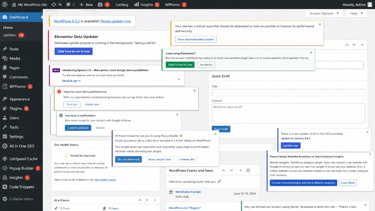The height and width of the screenshot is (211, 375).
Task: Click the Insights icon in sidebar
Action: [5, 178]
